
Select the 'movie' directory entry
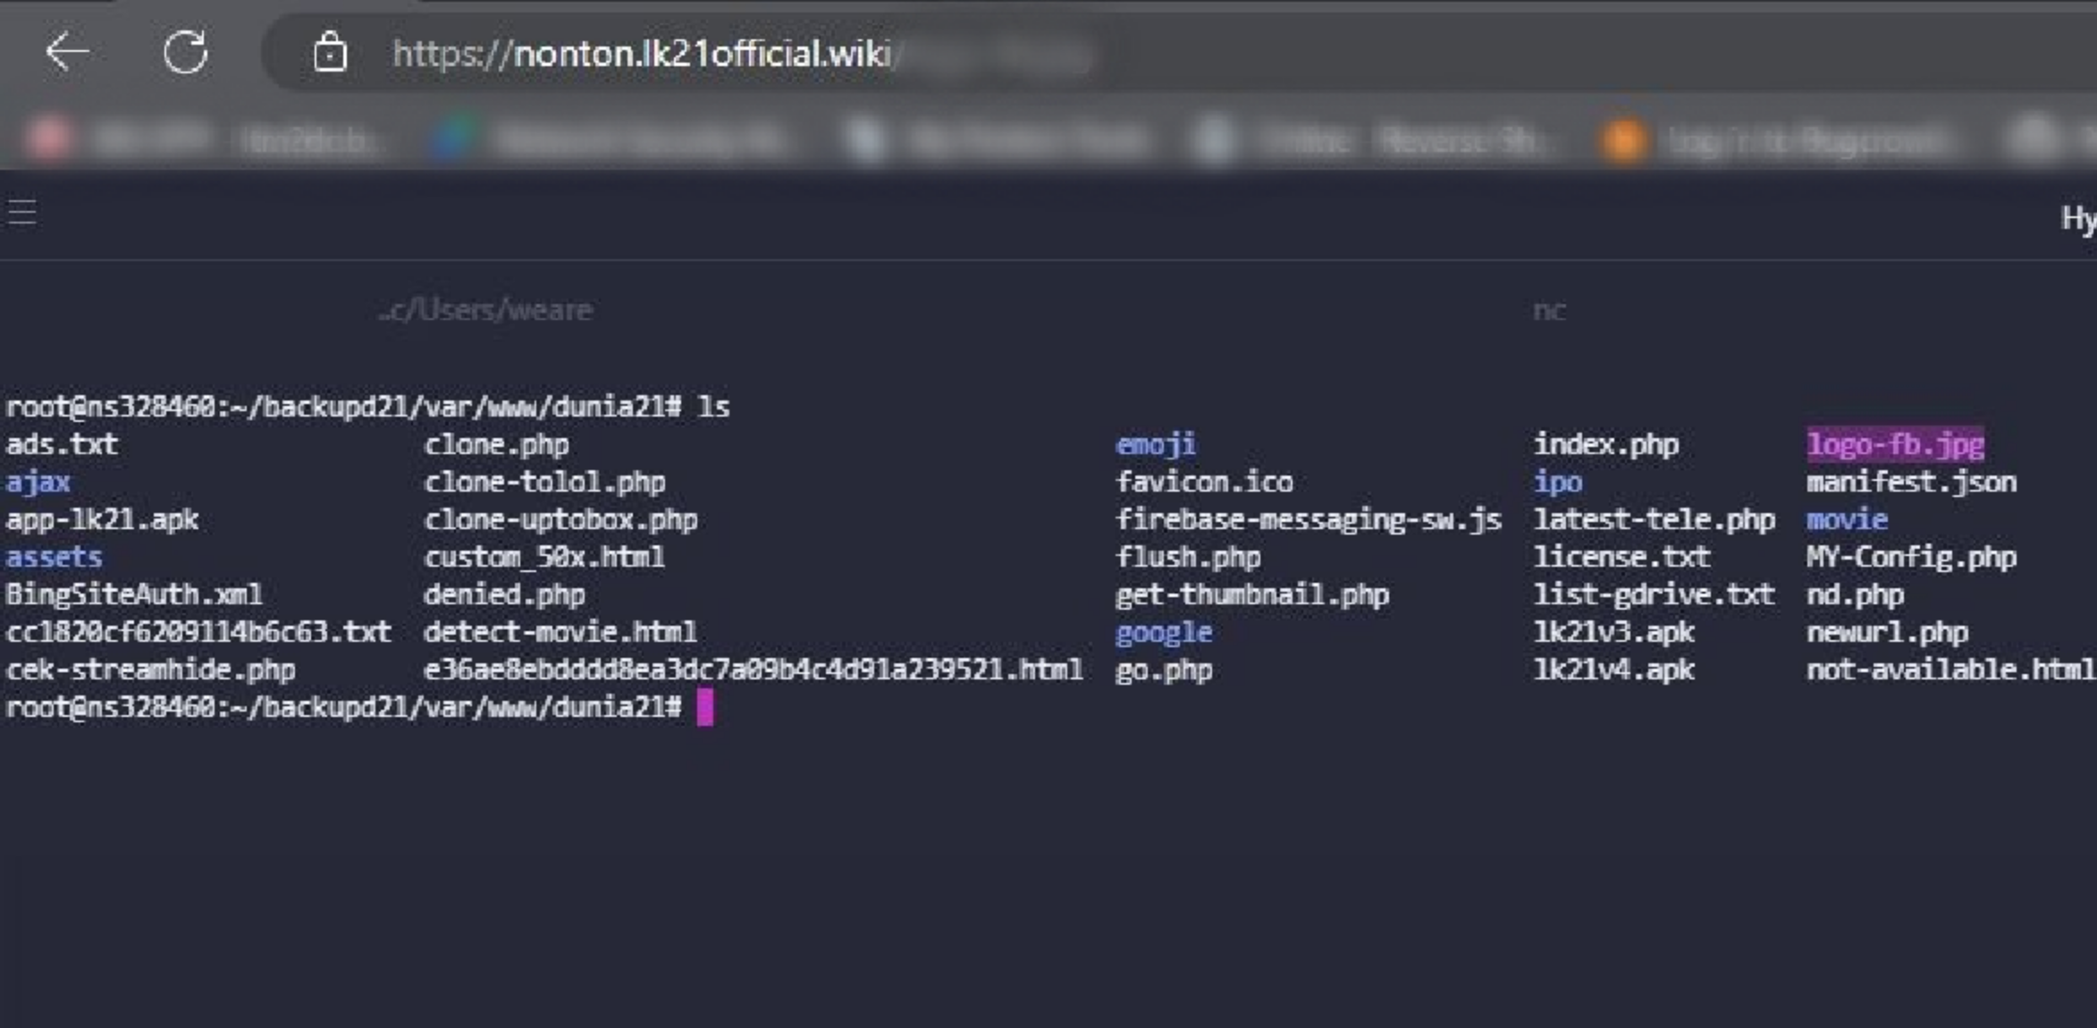click(x=1845, y=519)
